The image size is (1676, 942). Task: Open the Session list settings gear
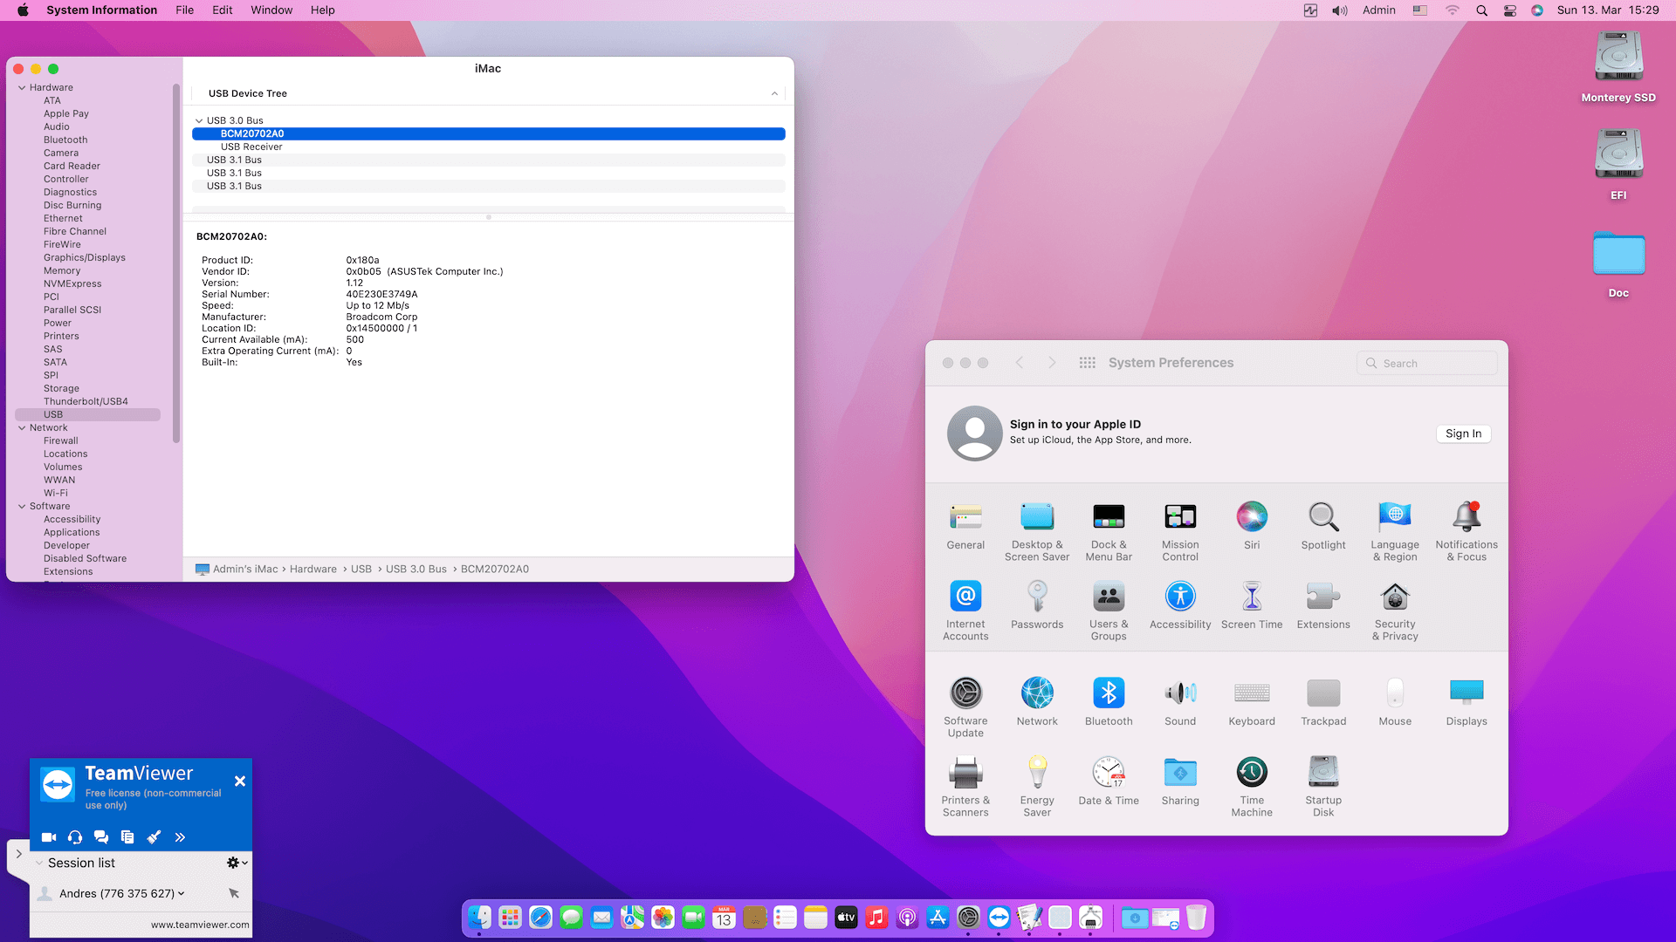pos(232,863)
